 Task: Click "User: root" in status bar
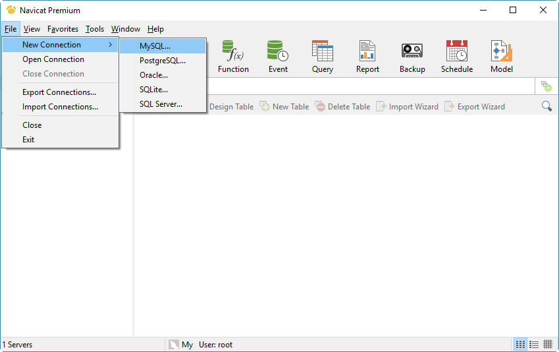coord(215,345)
